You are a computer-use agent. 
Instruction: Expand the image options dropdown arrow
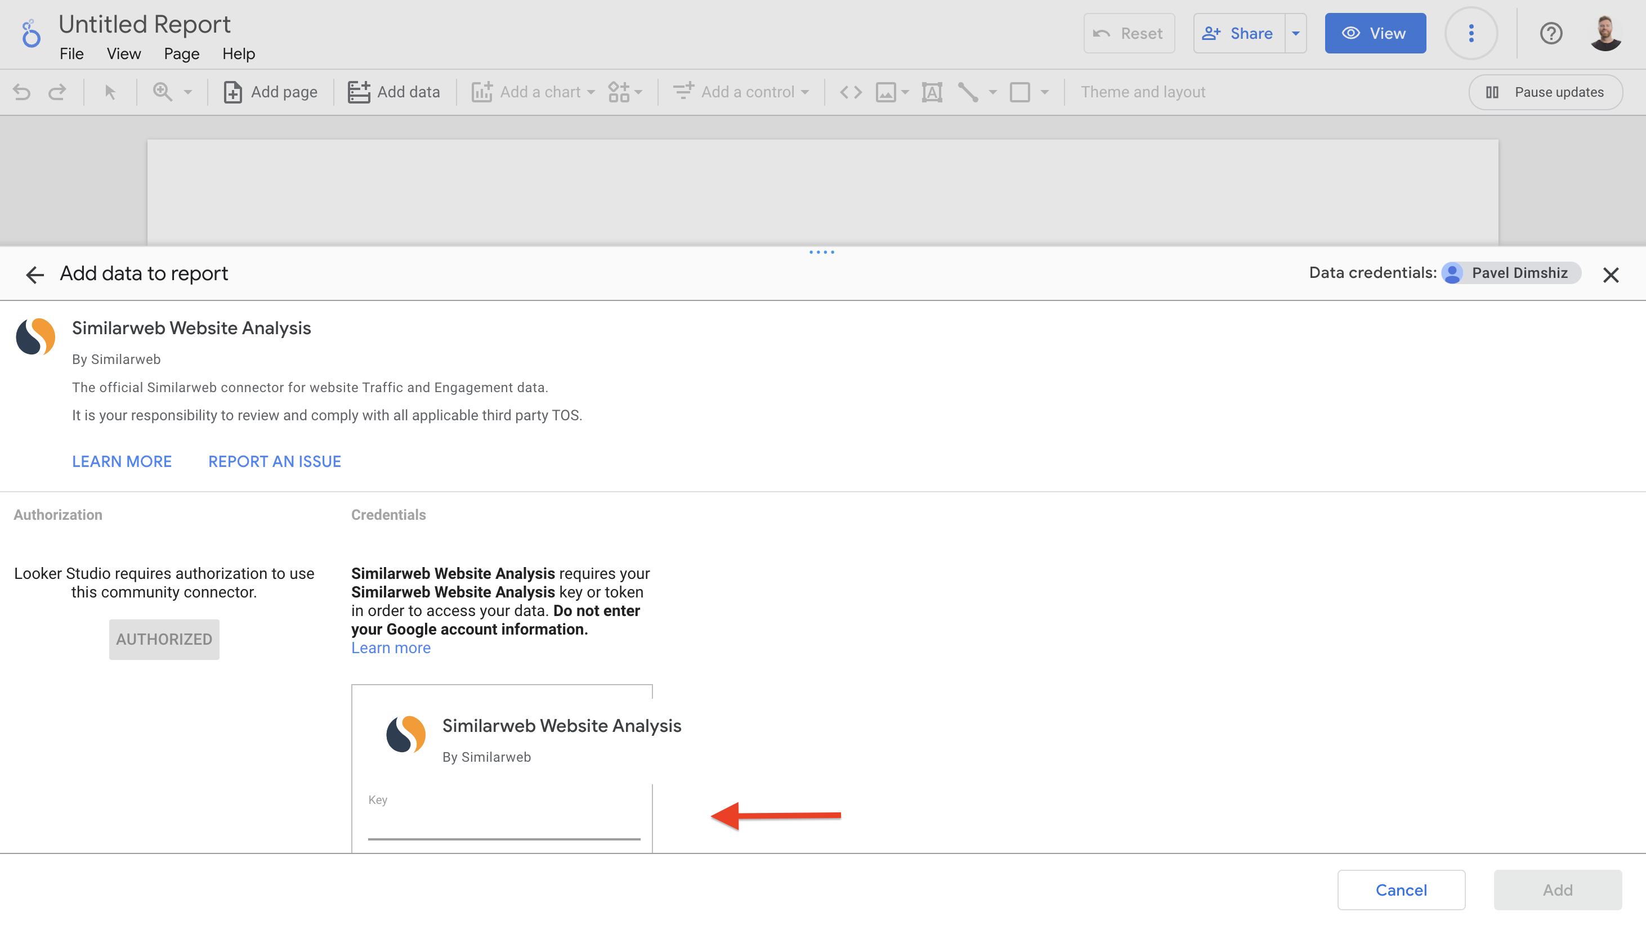pos(905,92)
